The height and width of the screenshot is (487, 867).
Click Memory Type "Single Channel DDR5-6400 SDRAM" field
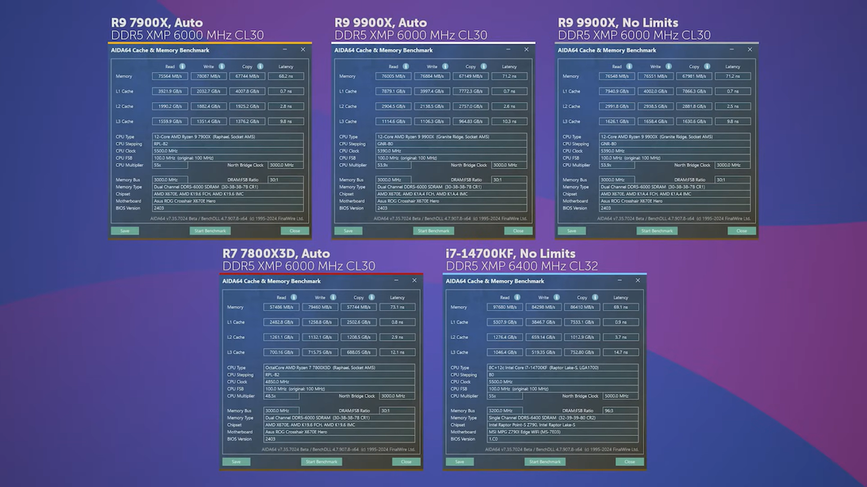[x=563, y=417]
